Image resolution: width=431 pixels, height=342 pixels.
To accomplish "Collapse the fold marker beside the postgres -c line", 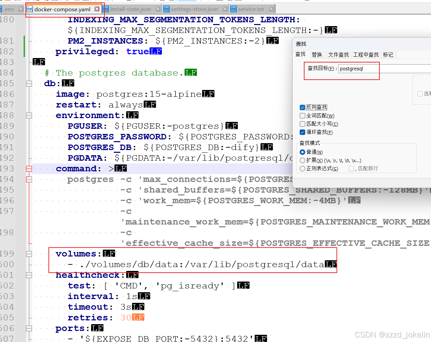I will coord(29,179).
